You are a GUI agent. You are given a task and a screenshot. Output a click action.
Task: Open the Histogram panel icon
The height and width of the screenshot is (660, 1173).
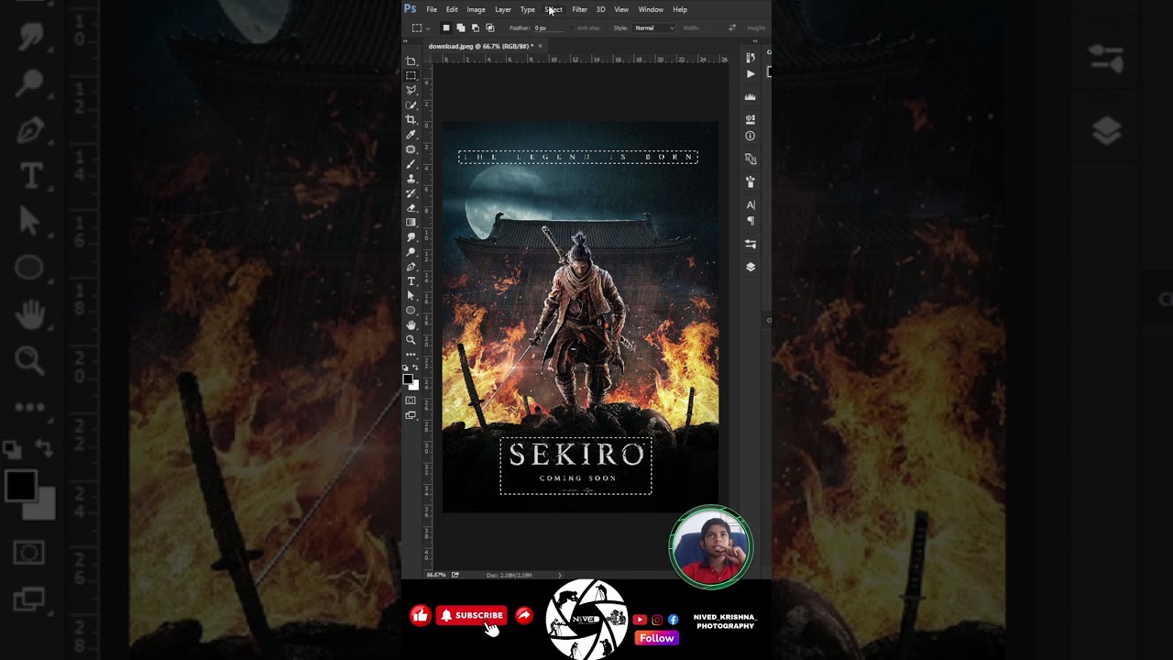pyautogui.click(x=751, y=96)
